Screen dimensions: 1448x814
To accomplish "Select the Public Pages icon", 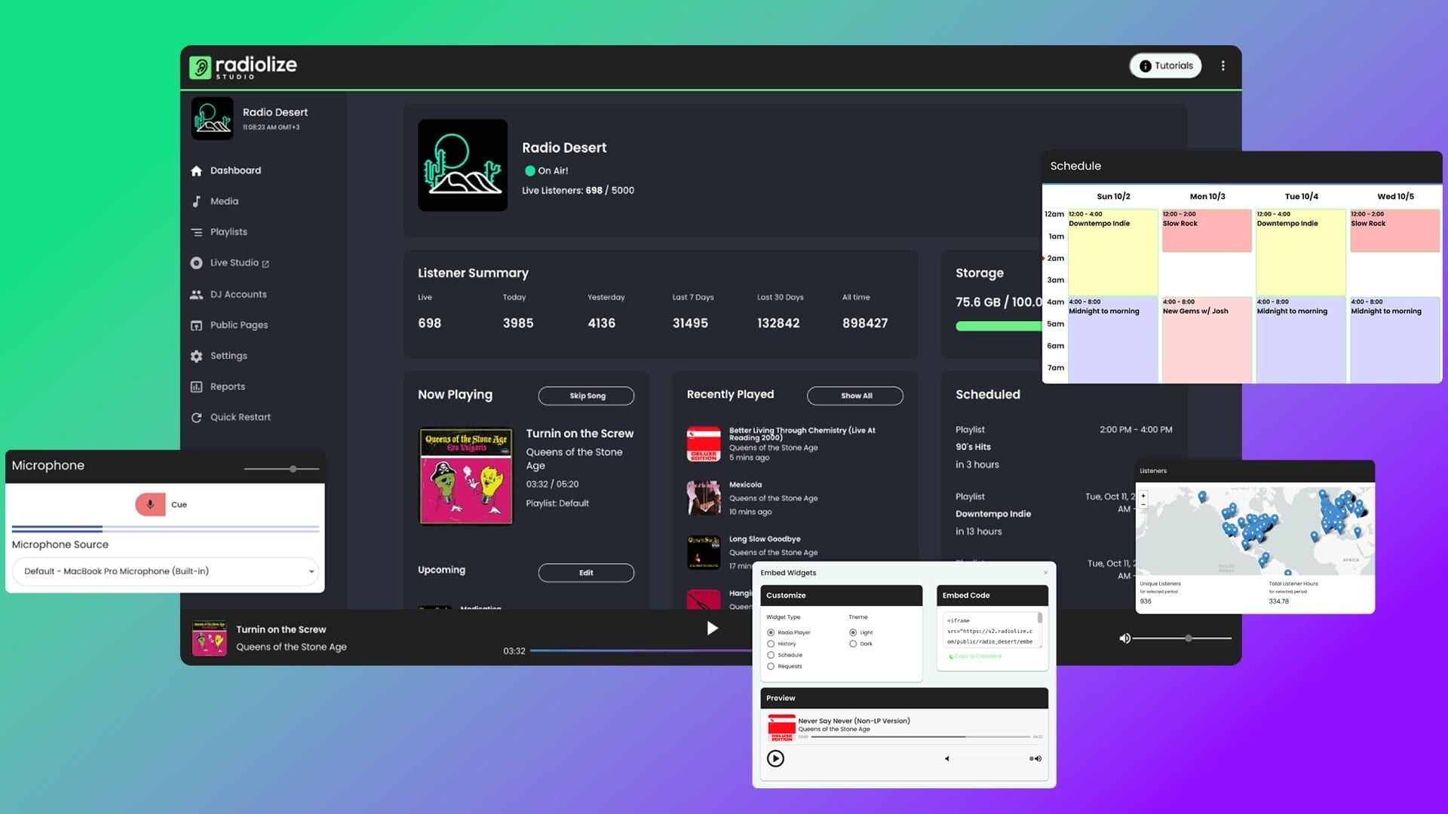I will point(197,325).
